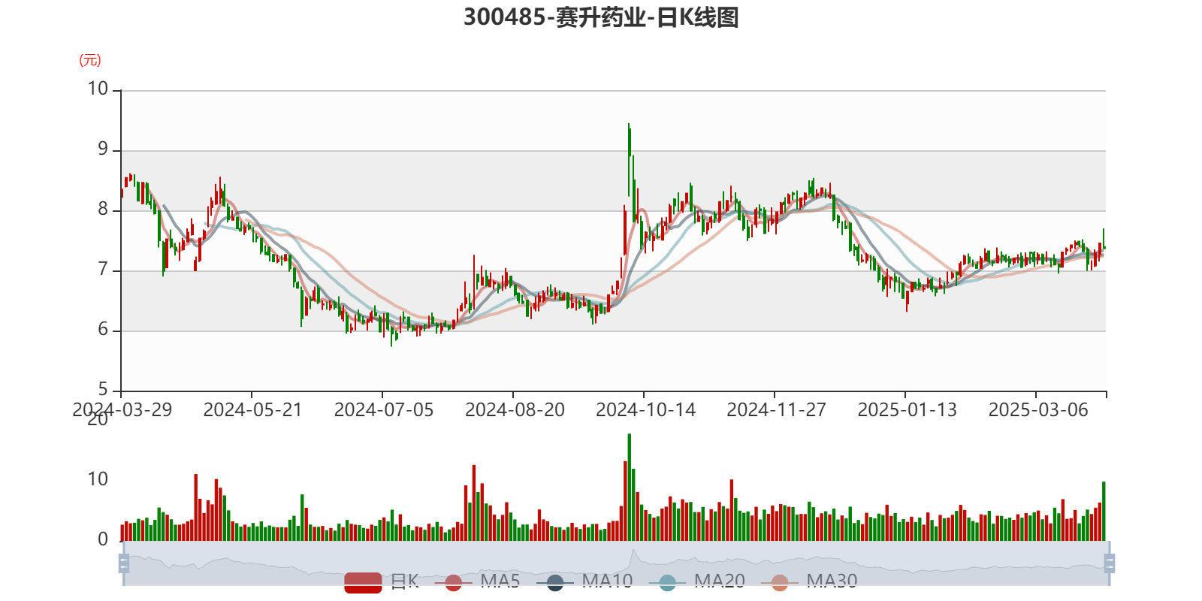Click the 2024-05-21 date axis label
This screenshot has height=601, width=1202.
[x=252, y=410]
